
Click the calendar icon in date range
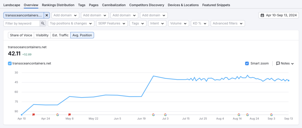[262, 15]
